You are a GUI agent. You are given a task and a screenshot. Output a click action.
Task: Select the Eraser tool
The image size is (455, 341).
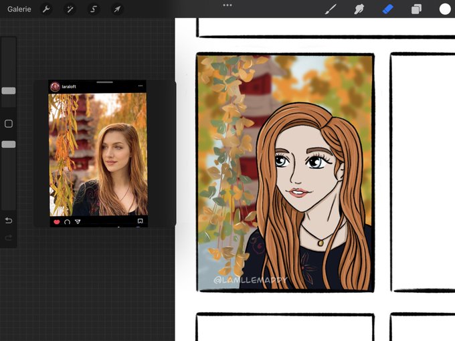click(x=387, y=9)
